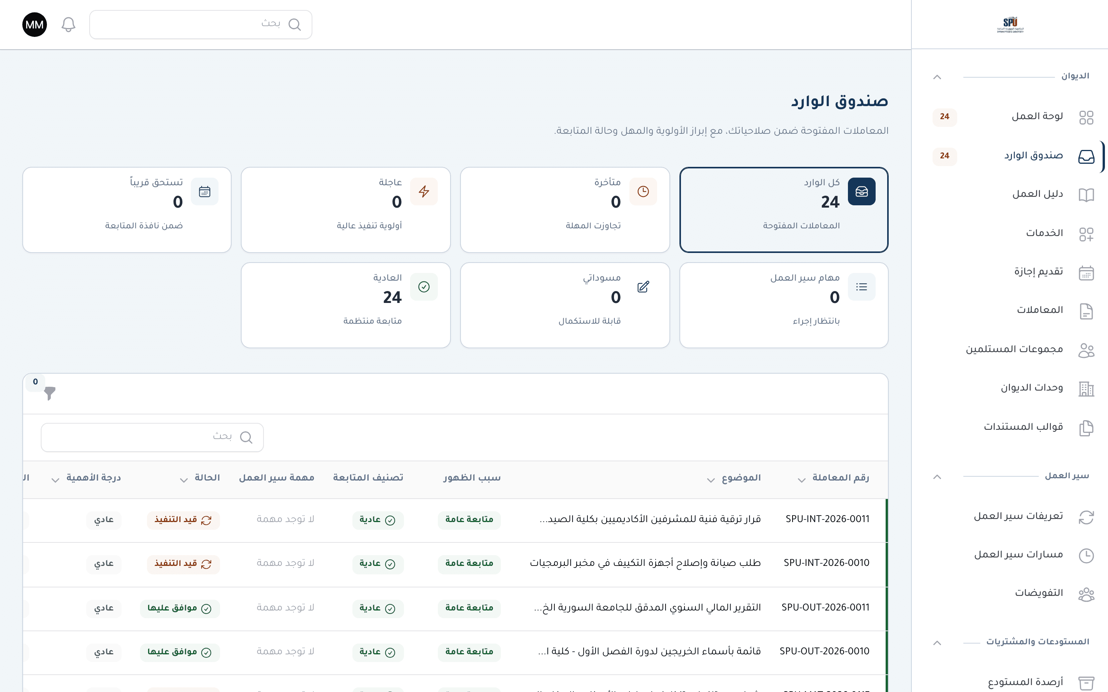The height and width of the screenshot is (692, 1108).
Task: Click the أرصدة المستودع archive icon
Action: 1086,683
